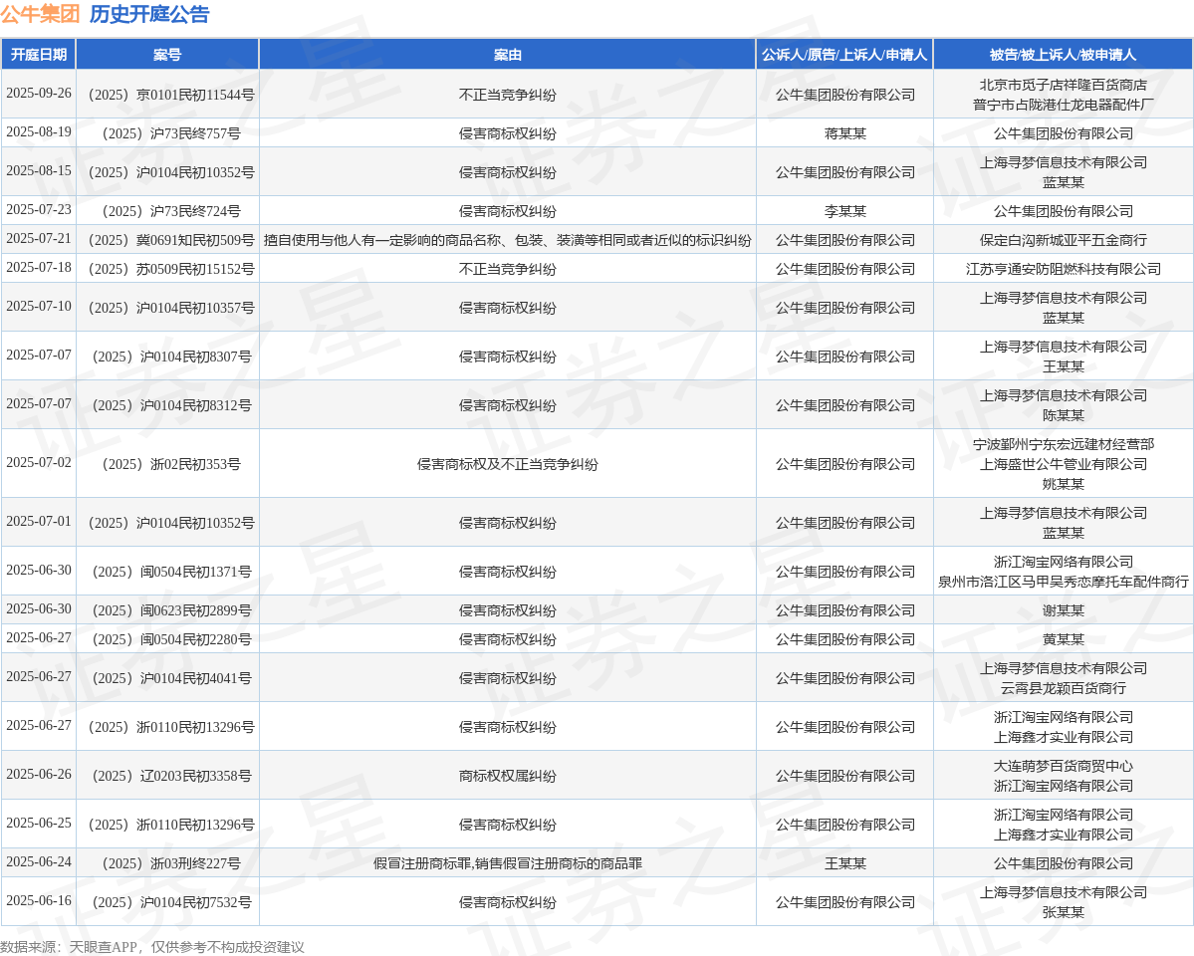
Task: Click the date cell '2025-07-01'
Action: pos(39,521)
